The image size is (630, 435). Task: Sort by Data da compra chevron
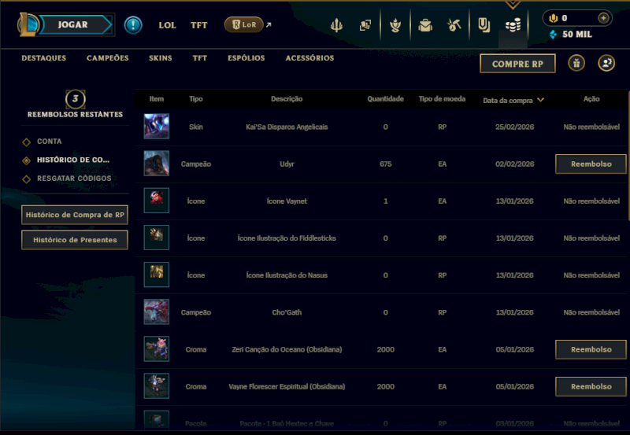coord(541,100)
